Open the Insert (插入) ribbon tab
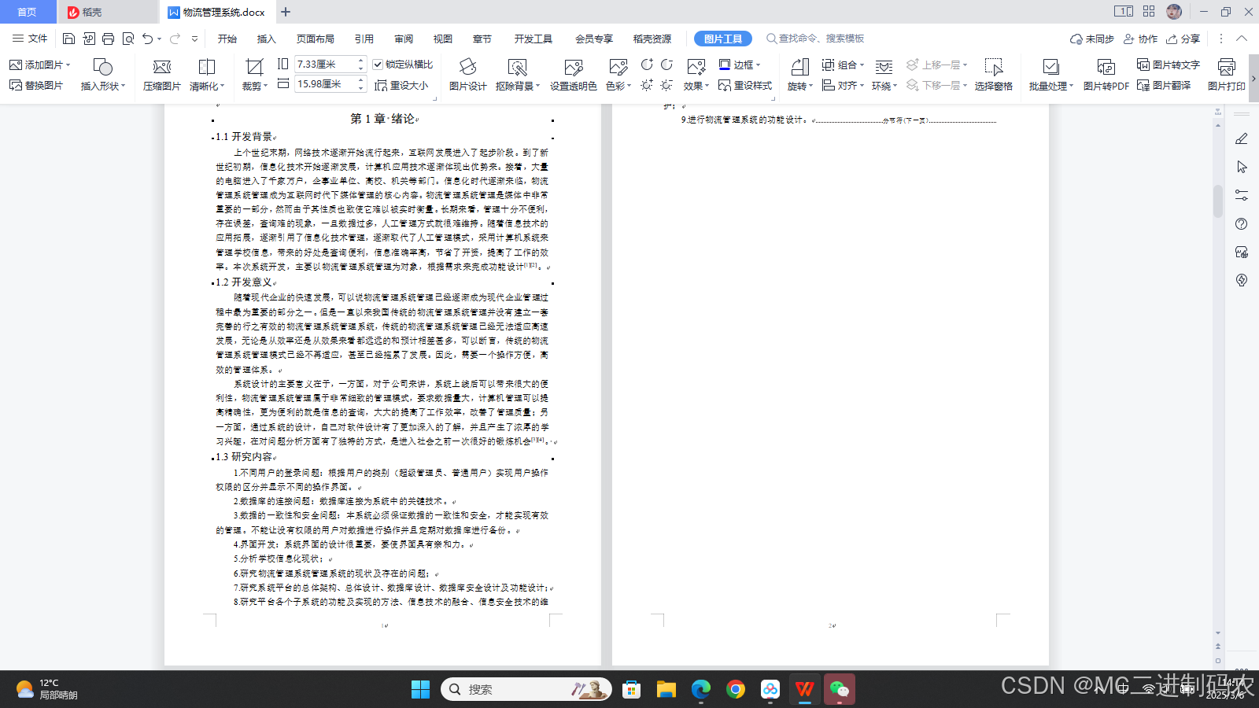Viewport: 1259px width, 708px height. coord(267,39)
